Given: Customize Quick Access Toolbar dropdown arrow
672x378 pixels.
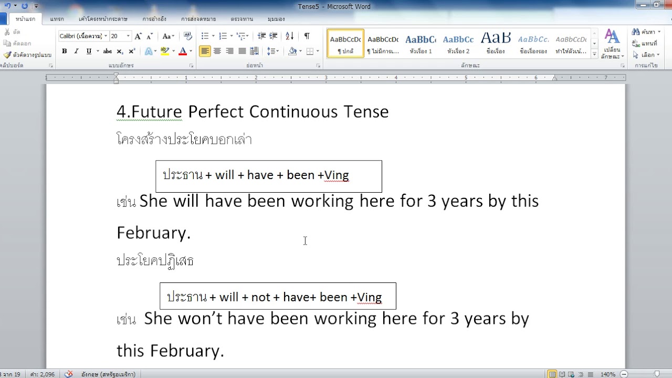Looking at the screenshot, I should pyautogui.click(x=36, y=6).
